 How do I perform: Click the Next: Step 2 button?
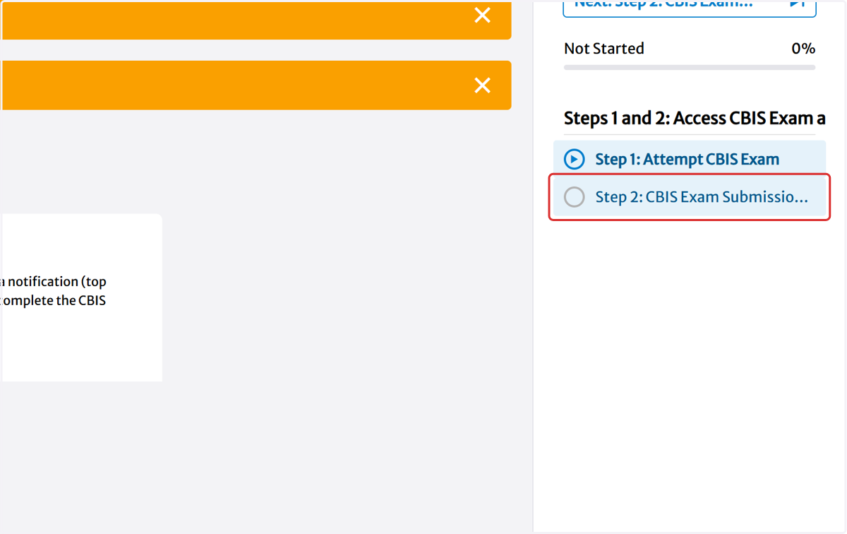click(x=690, y=7)
